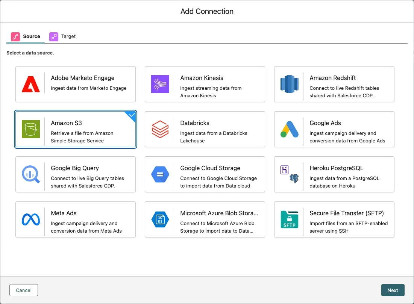Image resolution: width=414 pixels, height=304 pixels.
Task: Click the Databricks red stacked icon
Action: [x=160, y=129]
